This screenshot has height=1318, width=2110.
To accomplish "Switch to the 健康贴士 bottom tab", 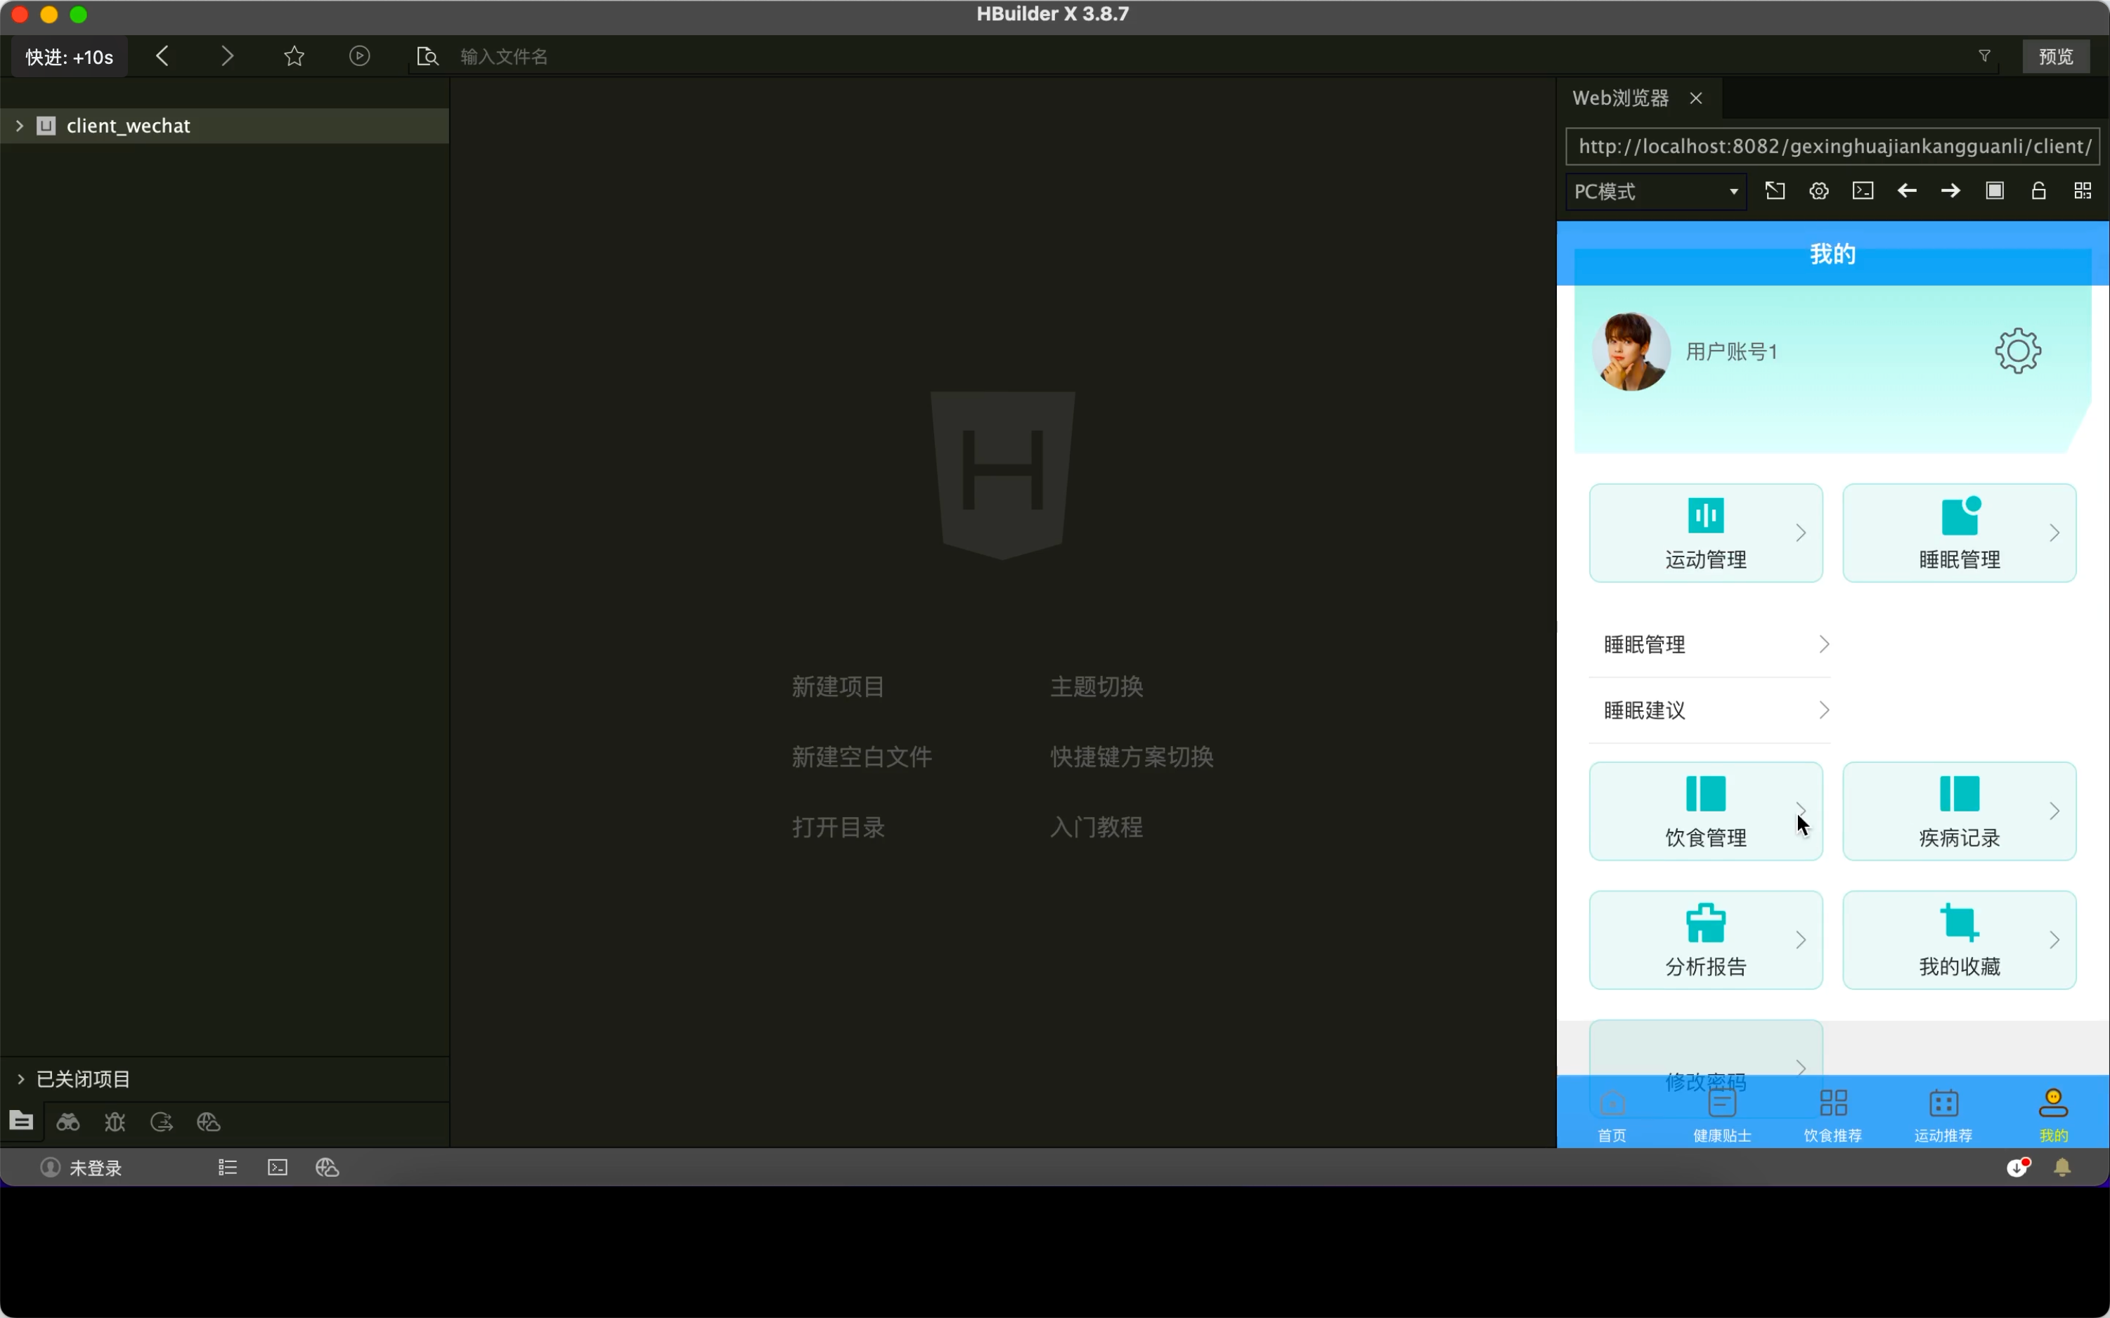I will tap(1722, 1114).
